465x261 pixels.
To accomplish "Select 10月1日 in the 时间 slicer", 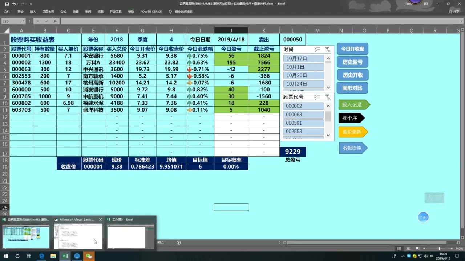I will coord(303,67).
